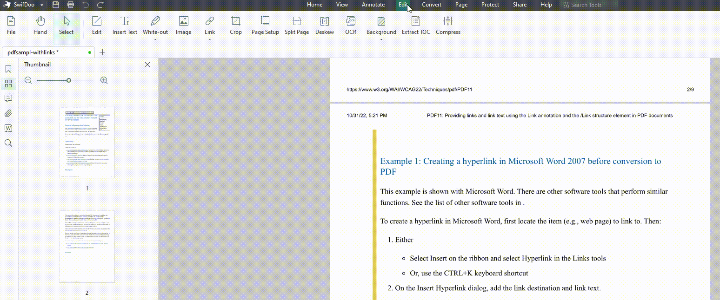Select the Crop tool
Image resolution: width=720 pixels, height=300 pixels.
pyautogui.click(x=236, y=26)
